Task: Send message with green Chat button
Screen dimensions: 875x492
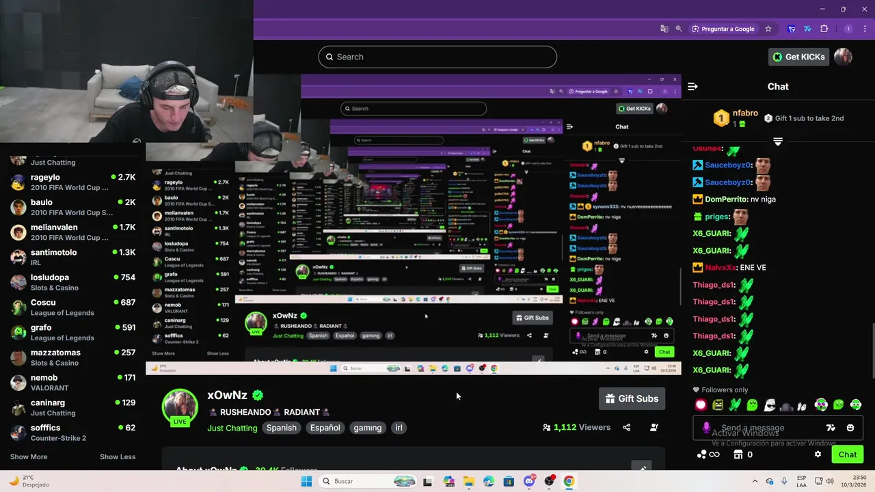Action: pos(847,454)
